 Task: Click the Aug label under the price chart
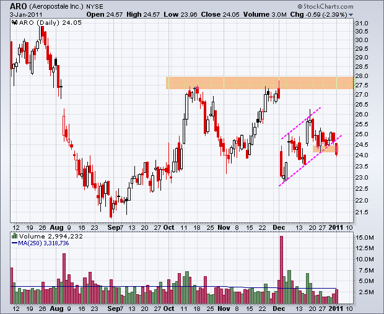56,227
